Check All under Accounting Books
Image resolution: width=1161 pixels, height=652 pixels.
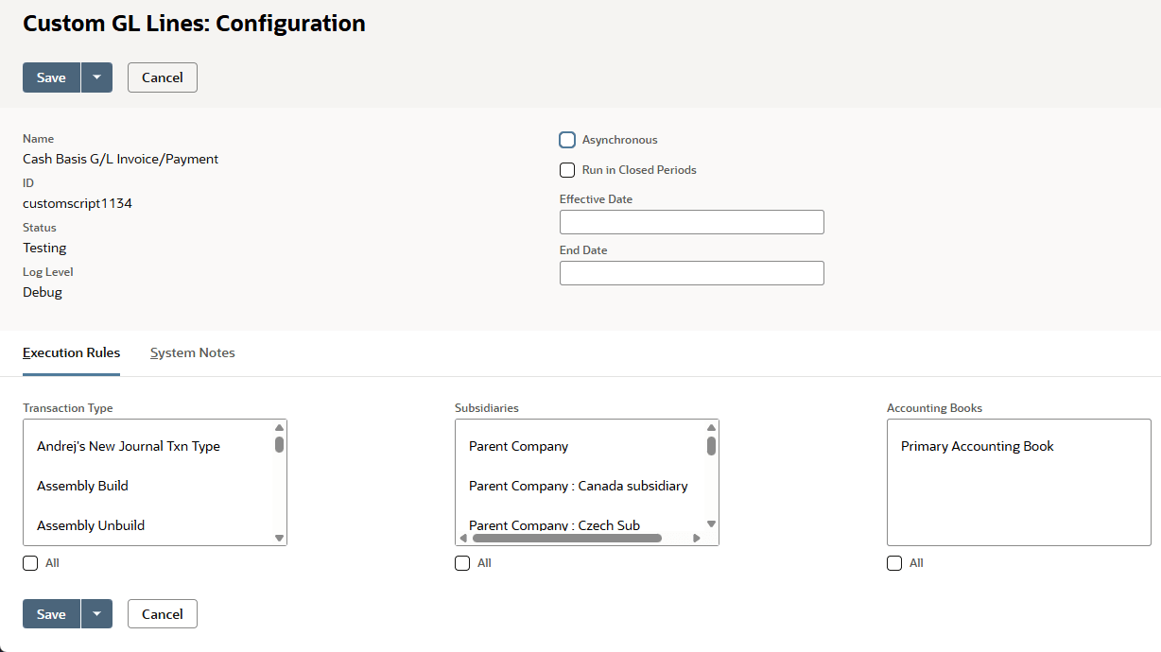tap(894, 563)
